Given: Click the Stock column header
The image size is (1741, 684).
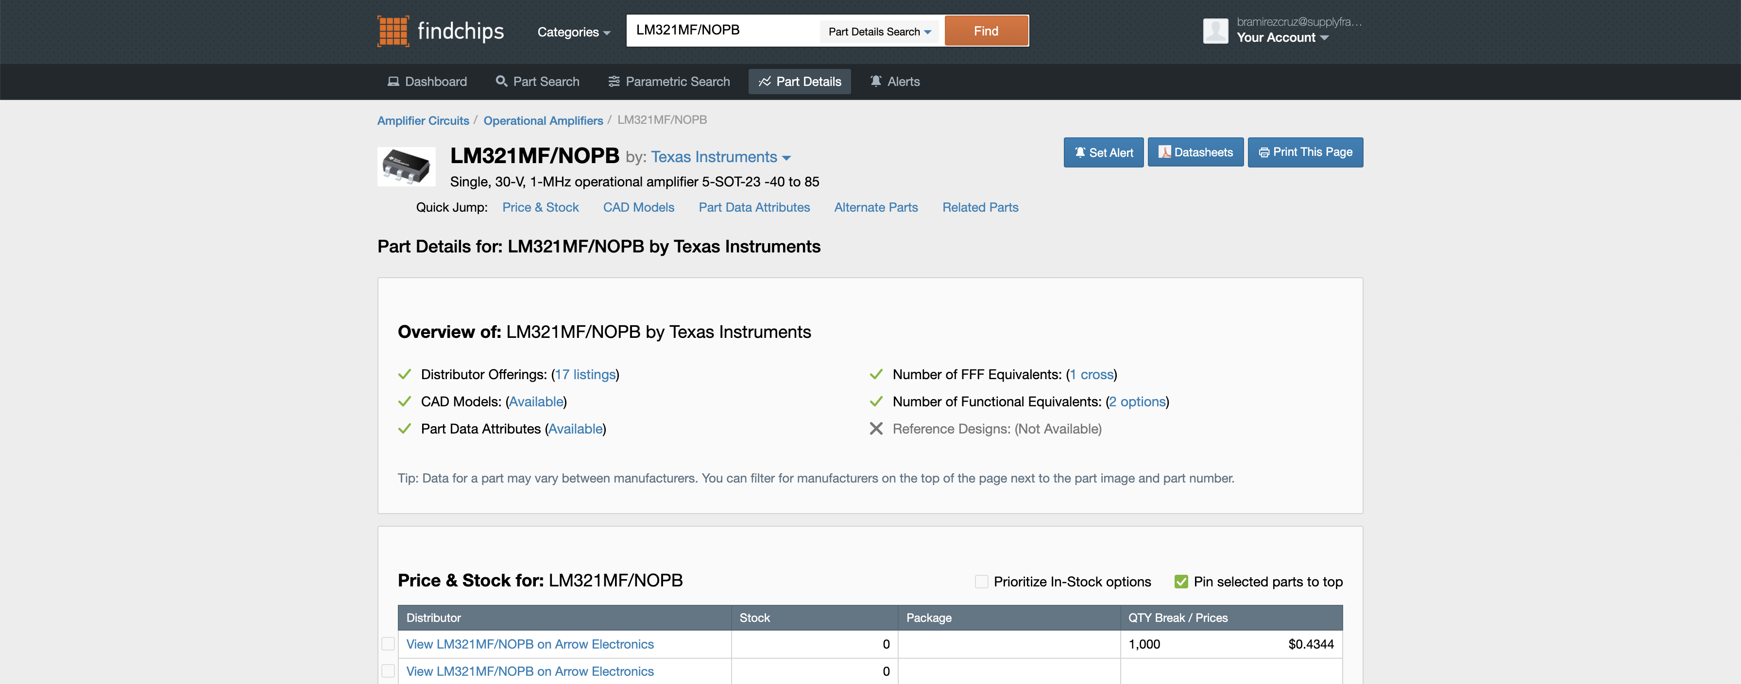Looking at the screenshot, I should tap(815, 618).
